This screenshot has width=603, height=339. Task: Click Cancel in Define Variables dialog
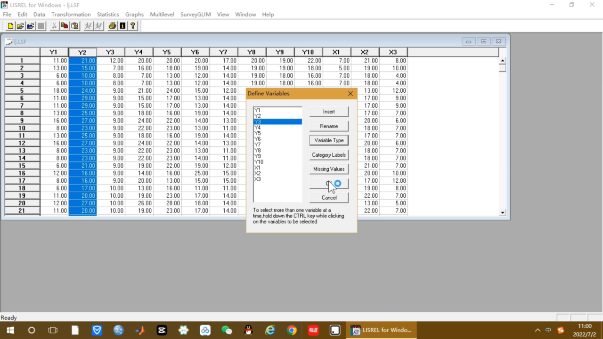click(329, 198)
